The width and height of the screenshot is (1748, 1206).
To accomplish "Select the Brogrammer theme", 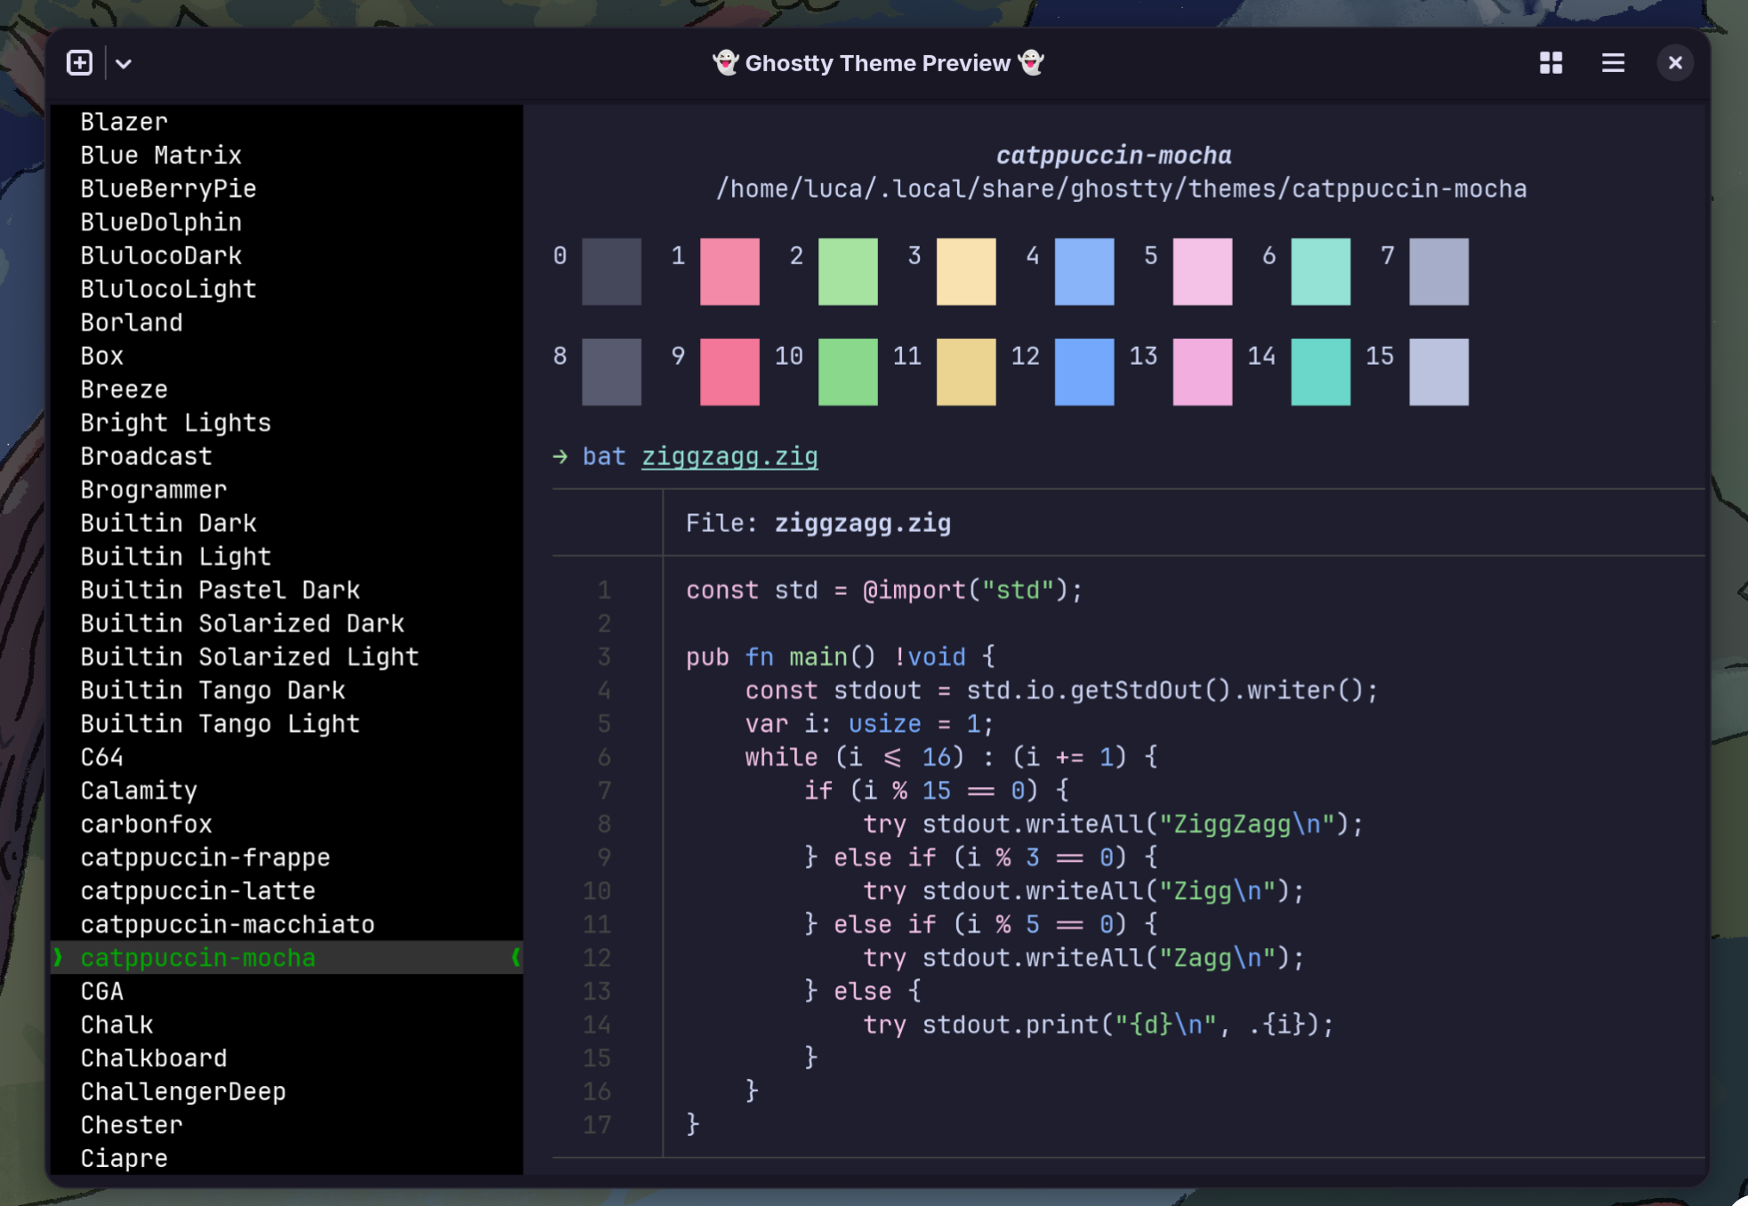I will click(286, 490).
